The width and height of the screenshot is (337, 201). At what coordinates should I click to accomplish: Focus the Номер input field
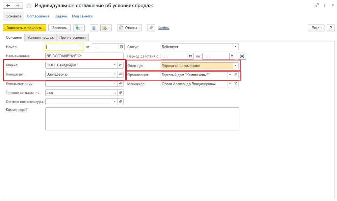(x=65, y=47)
